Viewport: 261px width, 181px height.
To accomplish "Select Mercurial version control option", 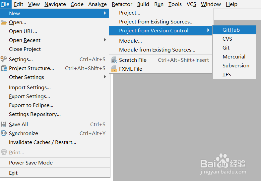I will tap(234, 57).
